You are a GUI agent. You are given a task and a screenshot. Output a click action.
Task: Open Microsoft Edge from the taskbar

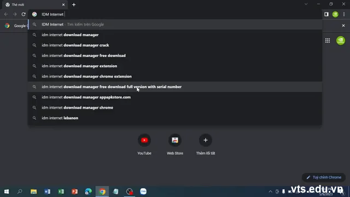pos(89,192)
